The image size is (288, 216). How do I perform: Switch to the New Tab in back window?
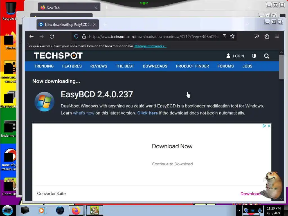69,8
